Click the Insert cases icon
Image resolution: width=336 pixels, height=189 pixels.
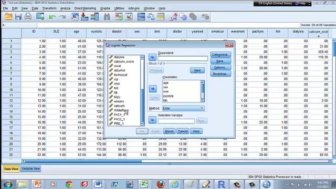119,16
